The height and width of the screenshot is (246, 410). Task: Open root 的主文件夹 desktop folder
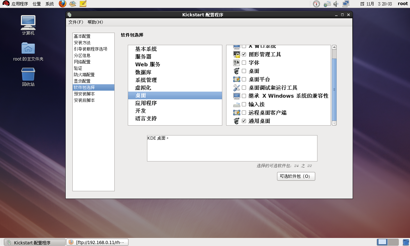click(28, 51)
